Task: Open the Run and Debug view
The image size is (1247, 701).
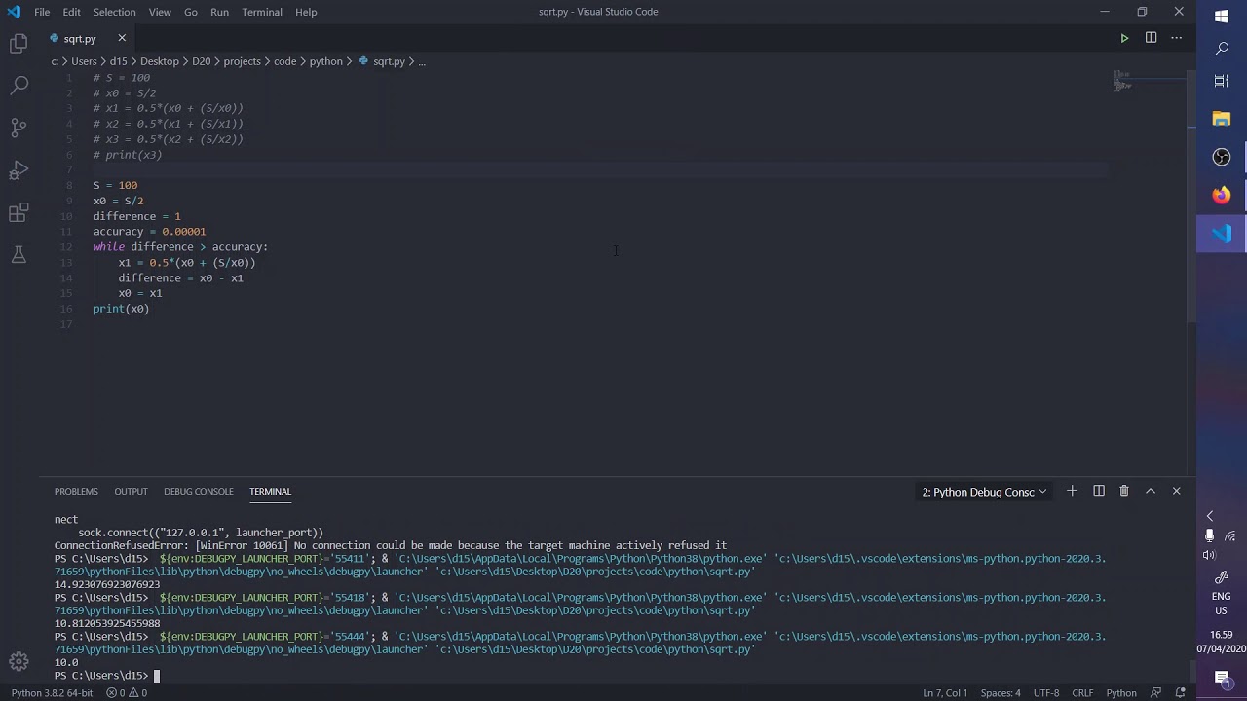Action: (x=19, y=170)
